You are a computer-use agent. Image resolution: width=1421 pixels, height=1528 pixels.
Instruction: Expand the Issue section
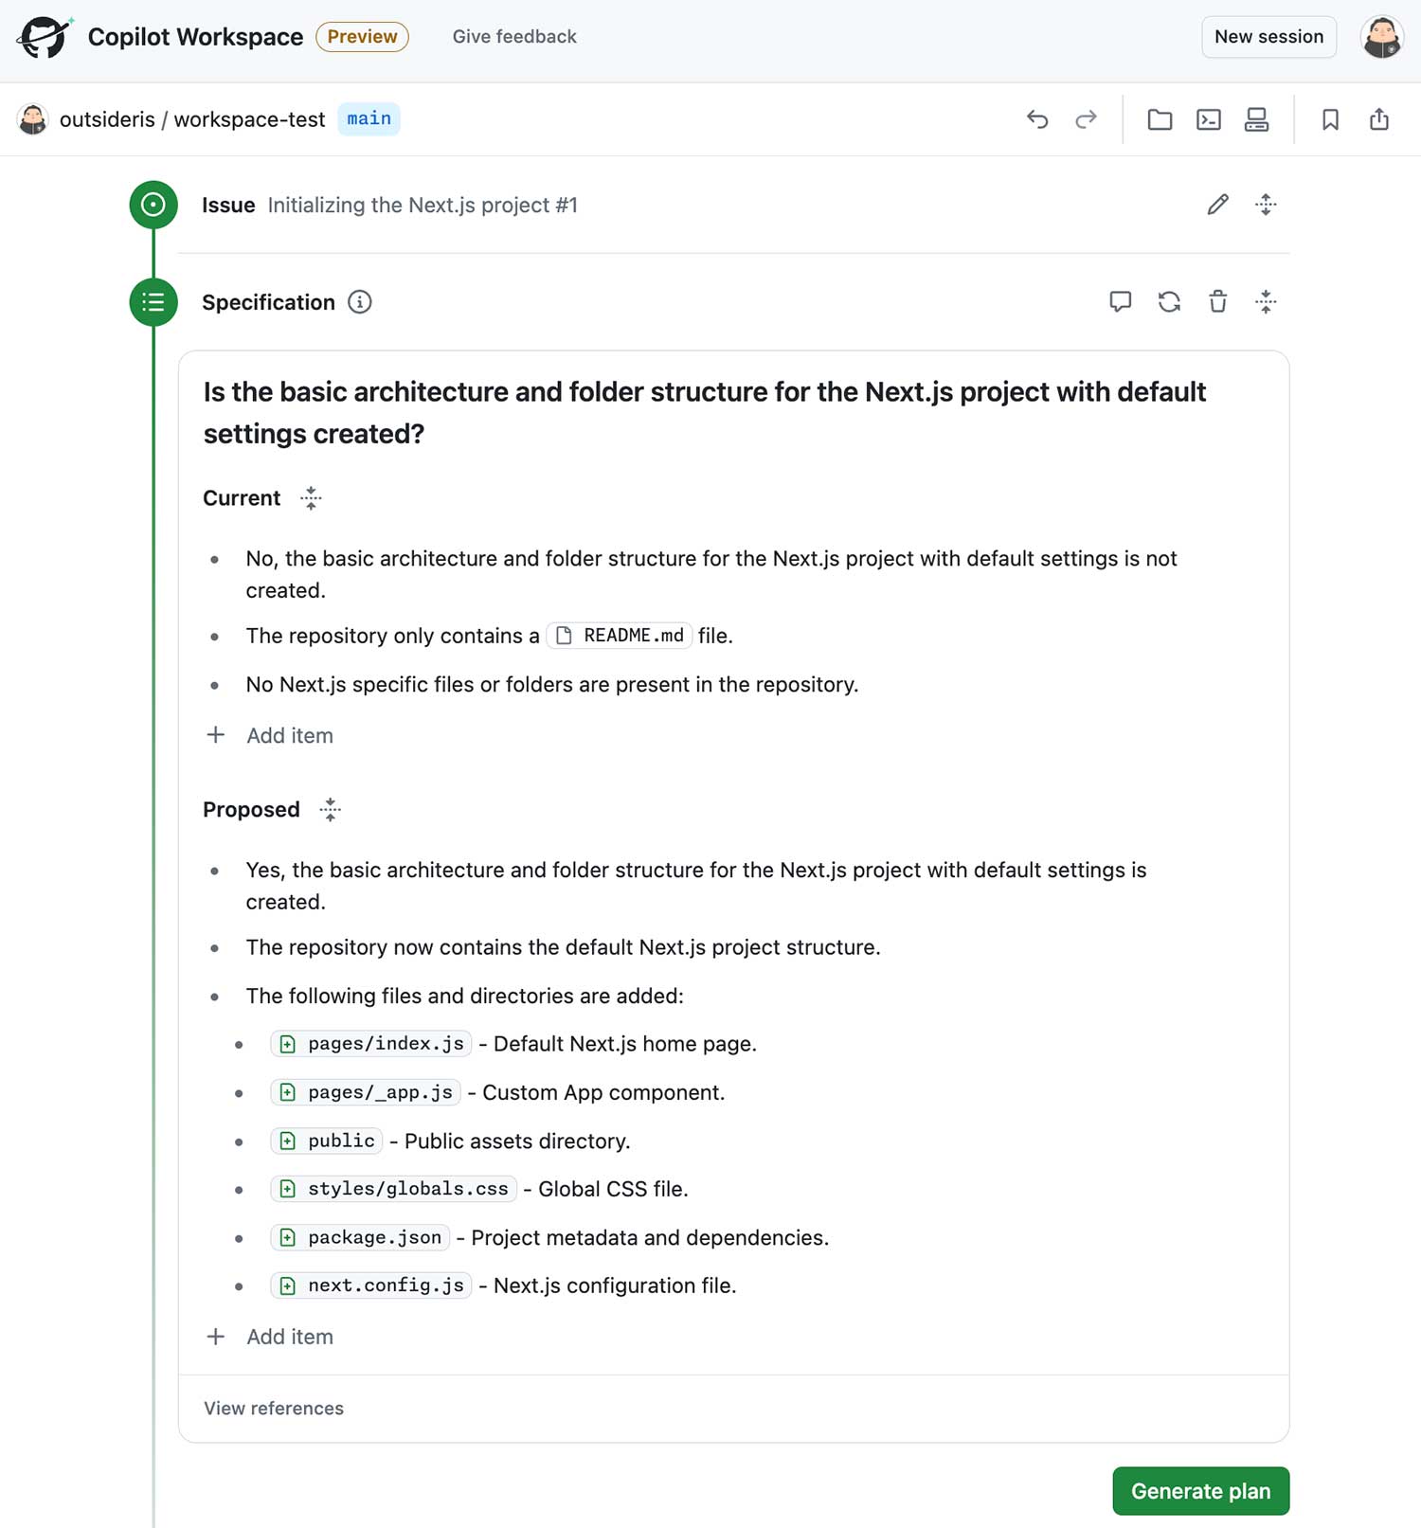pyautogui.click(x=1266, y=205)
